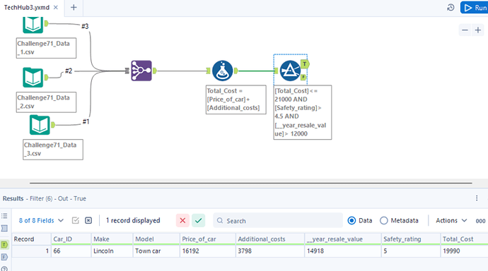Image resolution: width=488 pixels, height=271 pixels.
Task: Open the Results panel options menu
Action: tap(477, 198)
